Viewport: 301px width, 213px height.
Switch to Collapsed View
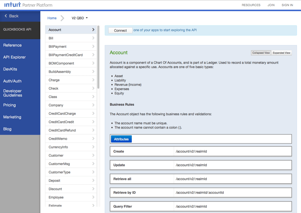pyautogui.click(x=261, y=53)
